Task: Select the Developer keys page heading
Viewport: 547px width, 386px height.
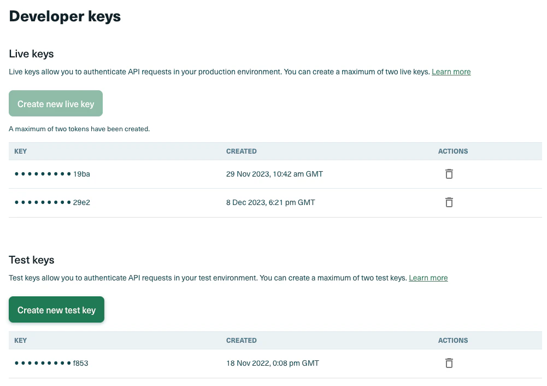Action: click(64, 16)
